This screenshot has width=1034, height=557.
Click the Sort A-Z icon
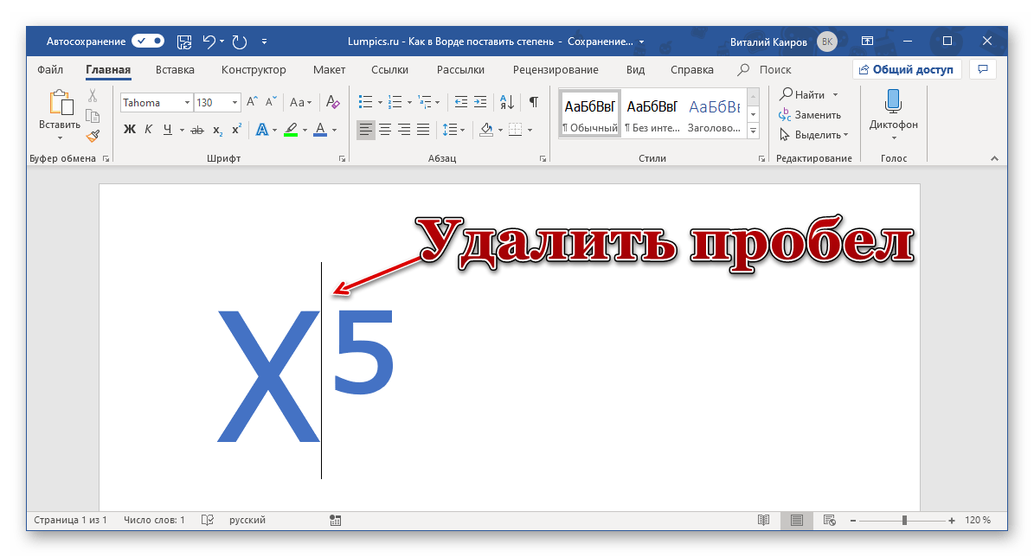507,102
